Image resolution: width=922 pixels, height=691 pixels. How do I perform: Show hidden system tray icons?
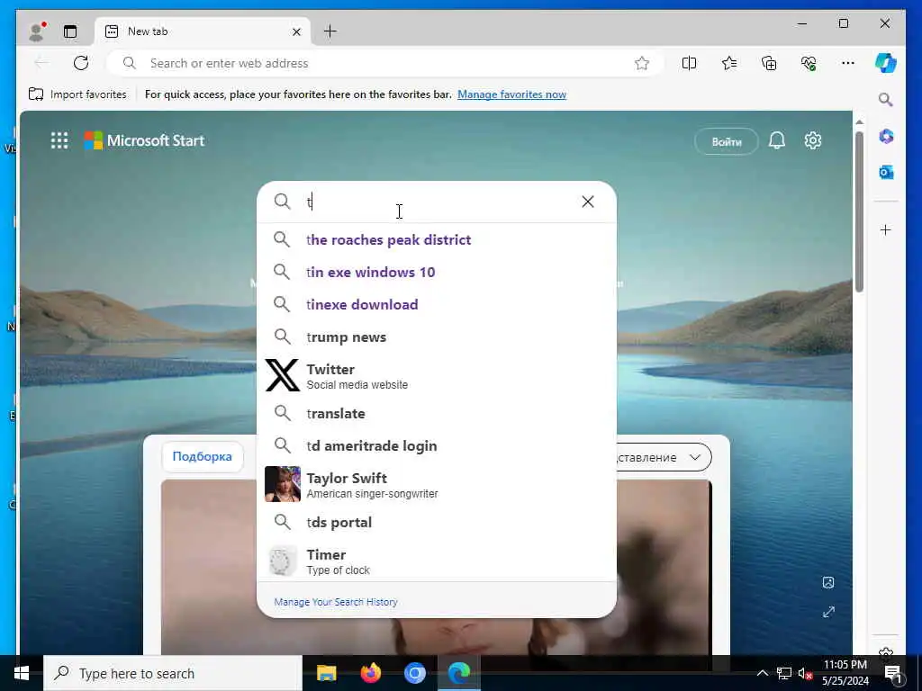pyautogui.click(x=762, y=673)
